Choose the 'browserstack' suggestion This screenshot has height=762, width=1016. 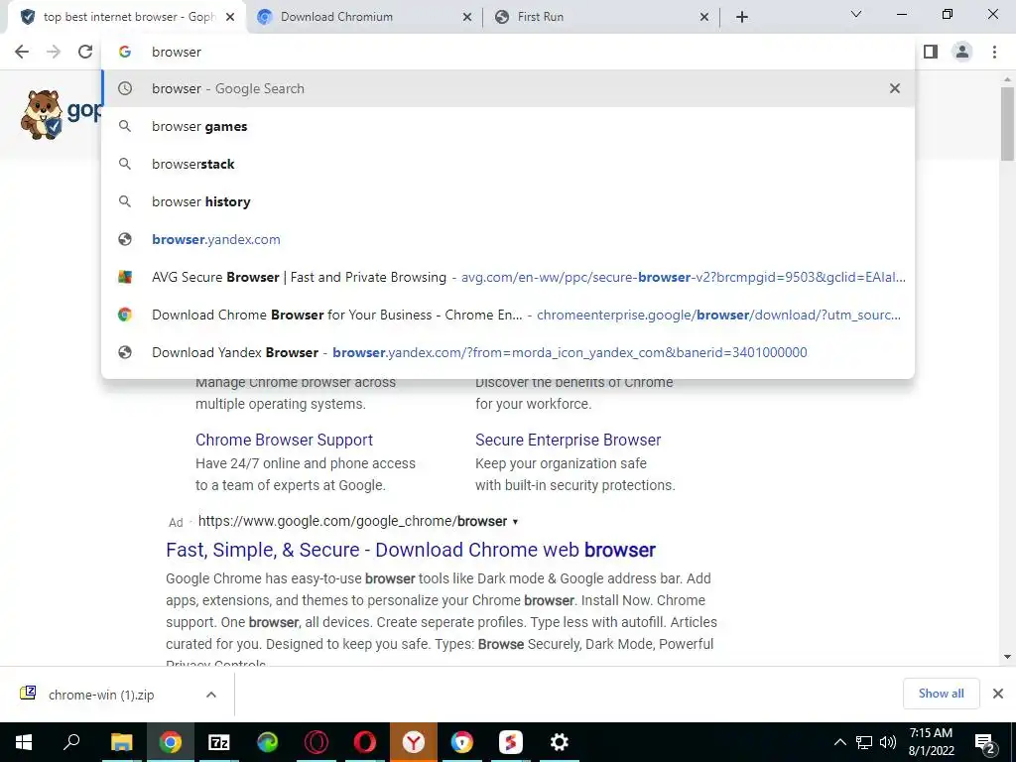point(508,164)
